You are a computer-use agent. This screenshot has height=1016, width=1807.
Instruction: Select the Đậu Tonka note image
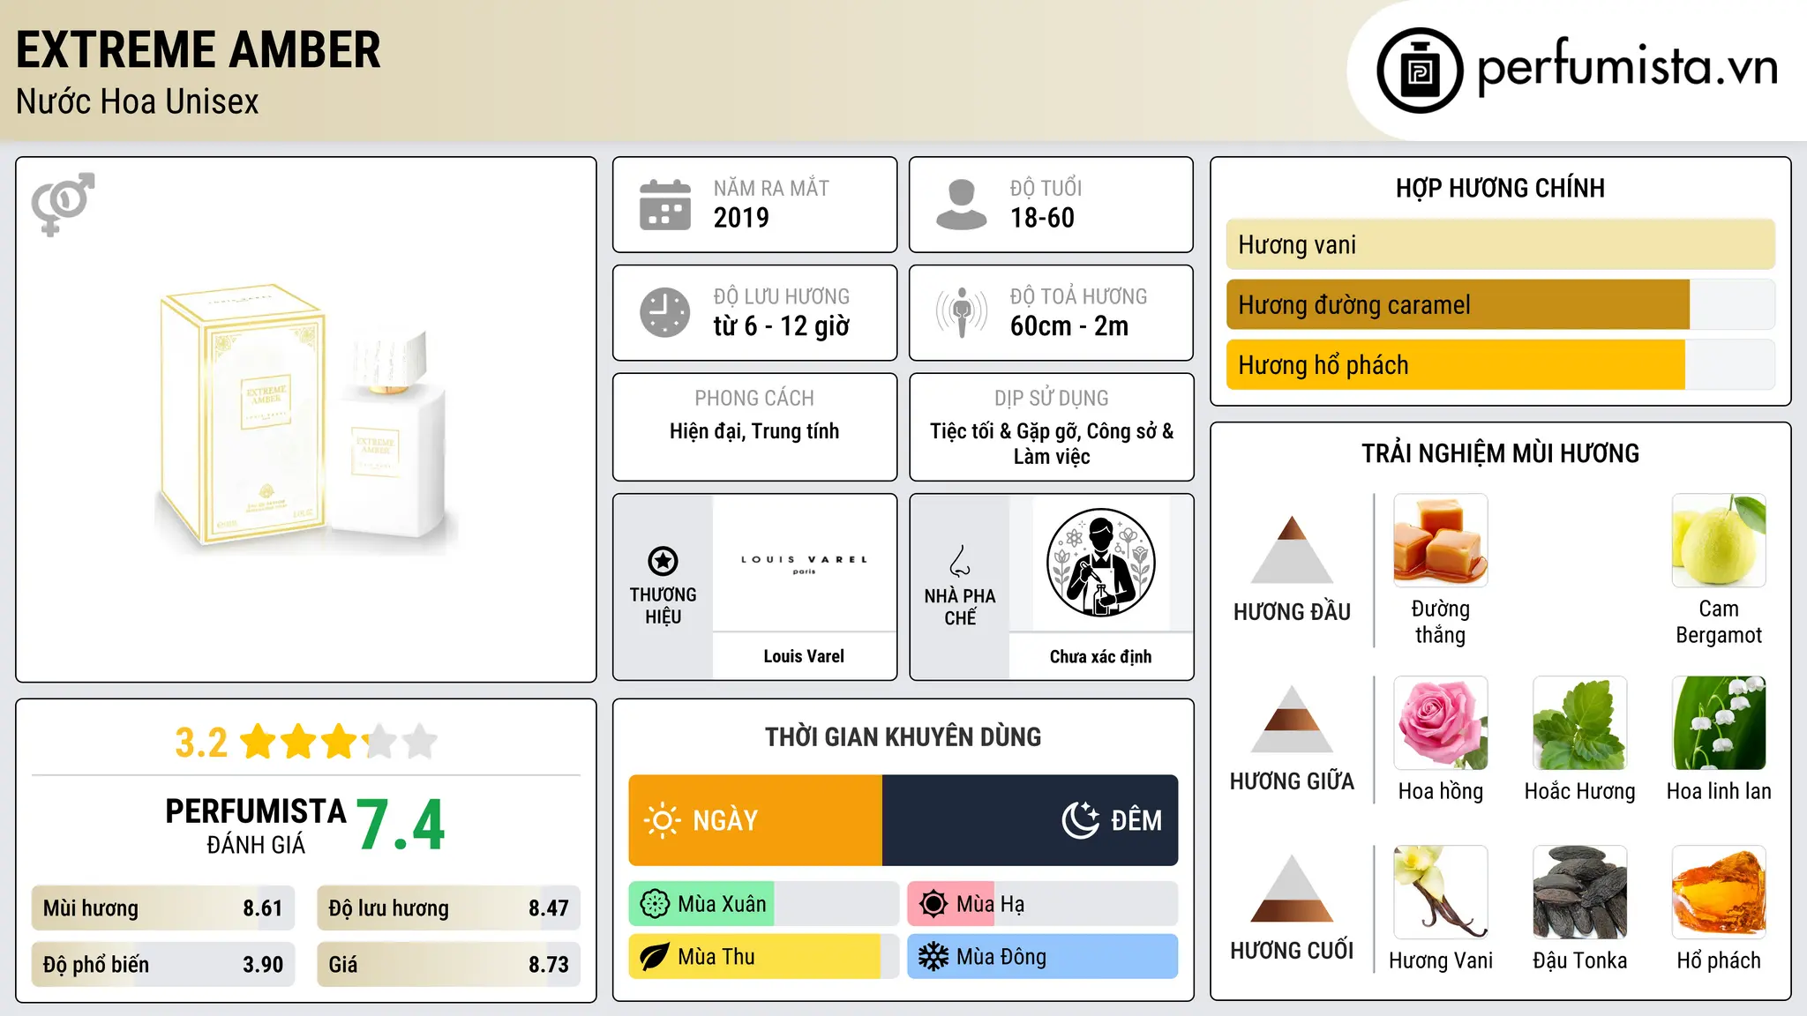[1580, 893]
